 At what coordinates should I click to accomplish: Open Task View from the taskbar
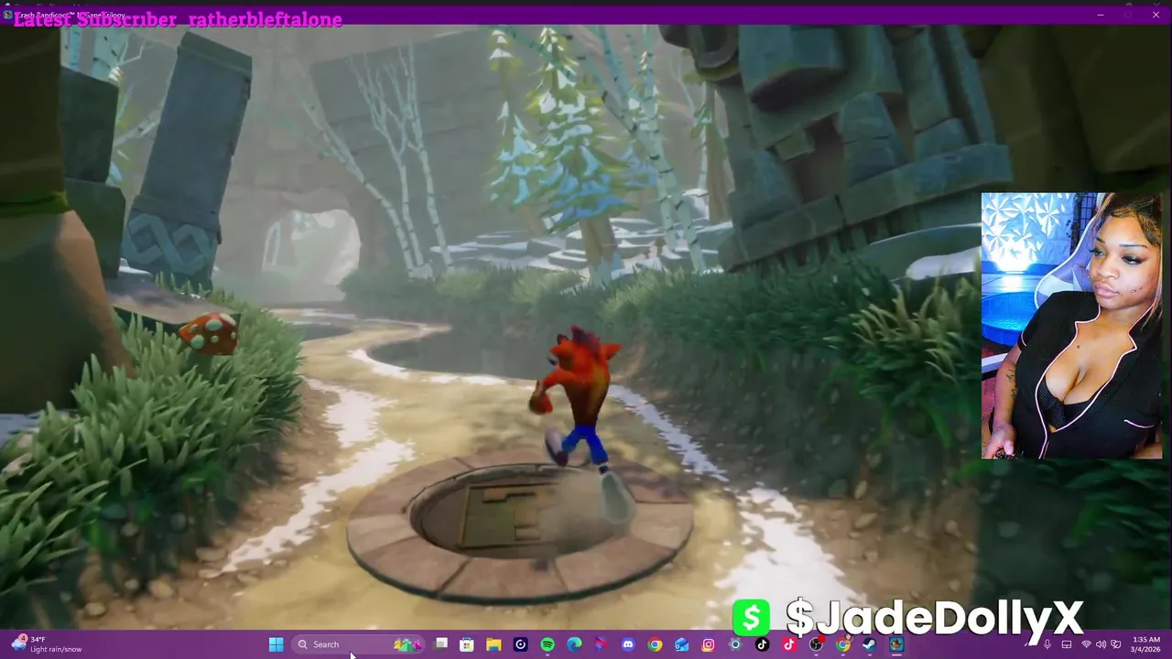(x=440, y=643)
